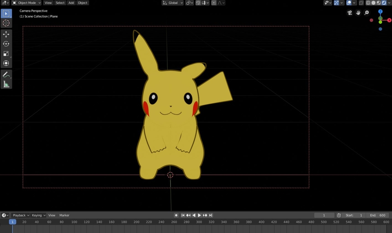Toggle auto keying record button
Image resolution: width=392 pixels, height=233 pixels.
click(x=176, y=215)
